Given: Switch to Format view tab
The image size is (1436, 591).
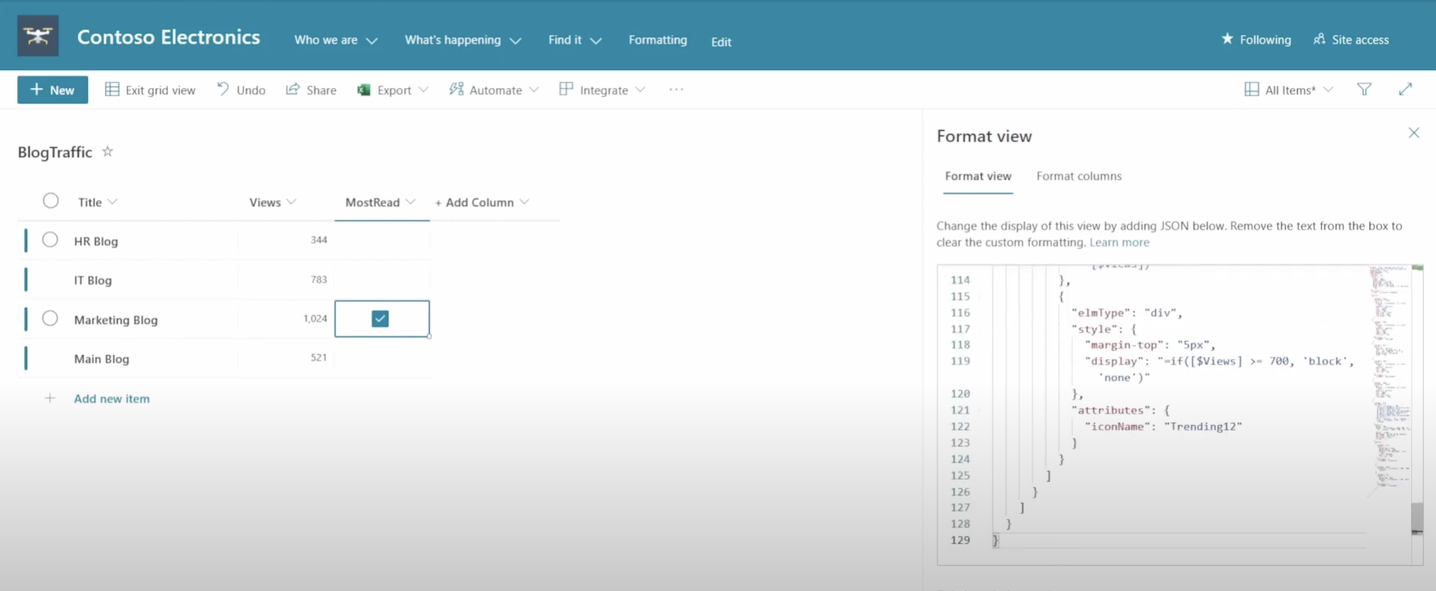Looking at the screenshot, I should [978, 175].
